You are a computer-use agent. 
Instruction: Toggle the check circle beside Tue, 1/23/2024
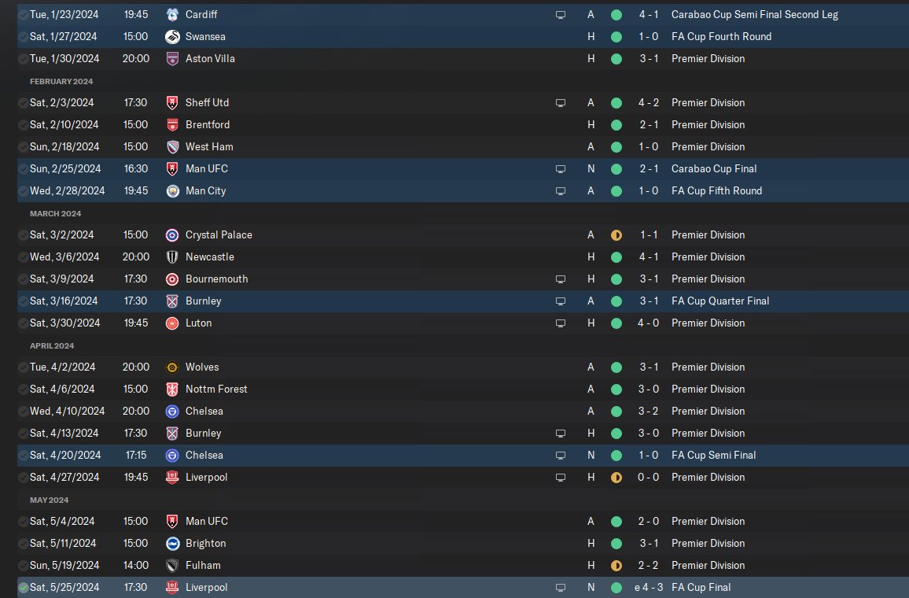point(23,14)
